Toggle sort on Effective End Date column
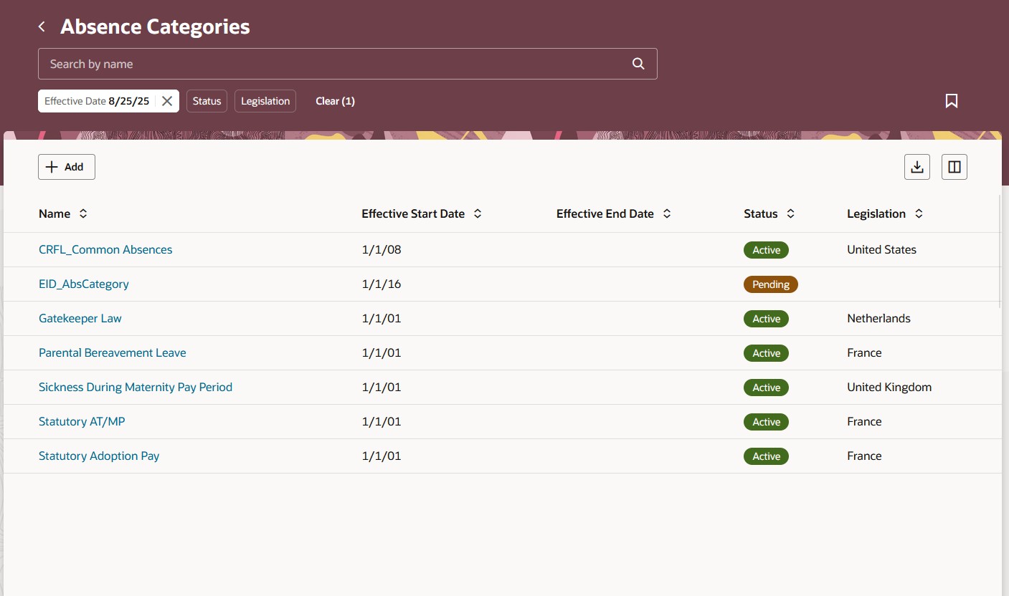The width and height of the screenshot is (1009, 596). point(666,213)
